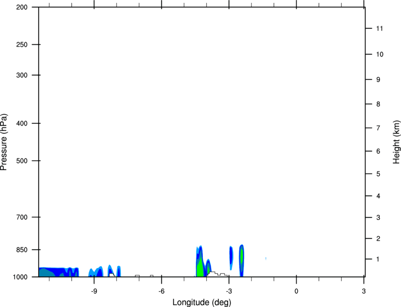The width and height of the screenshot is (401, 307).
Task: Click the 4 km height label
Action: 378,196
